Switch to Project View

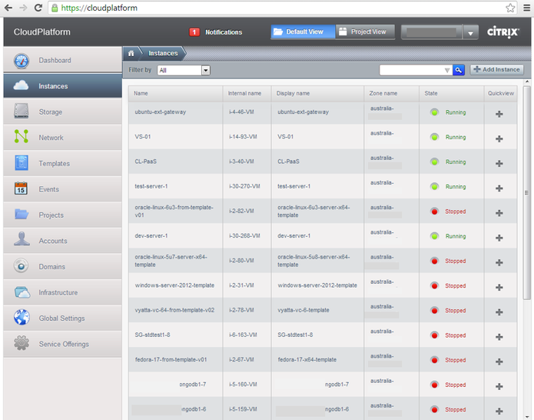pos(365,32)
